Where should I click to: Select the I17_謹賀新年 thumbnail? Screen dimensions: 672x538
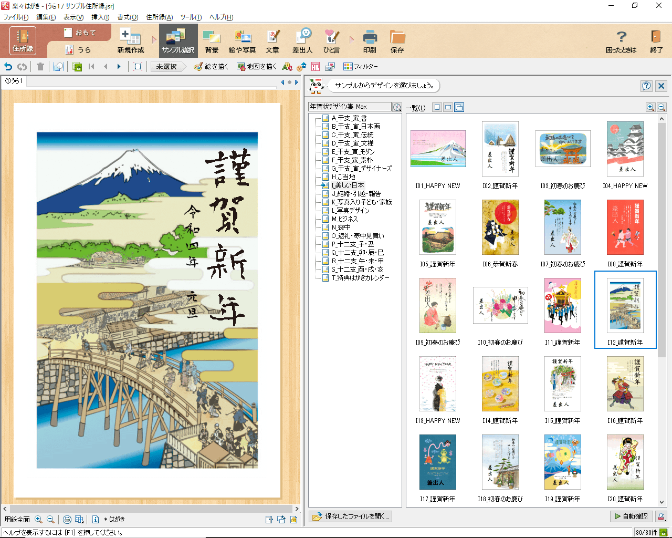pyautogui.click(x=438, y=462)
